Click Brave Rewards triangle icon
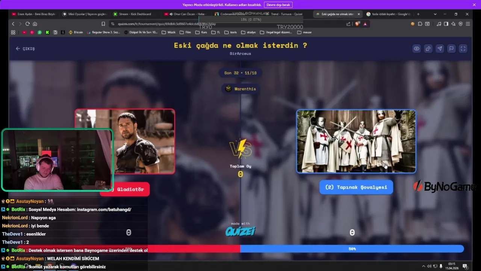Screen dimensions: 481x271 tap(365, 24)
